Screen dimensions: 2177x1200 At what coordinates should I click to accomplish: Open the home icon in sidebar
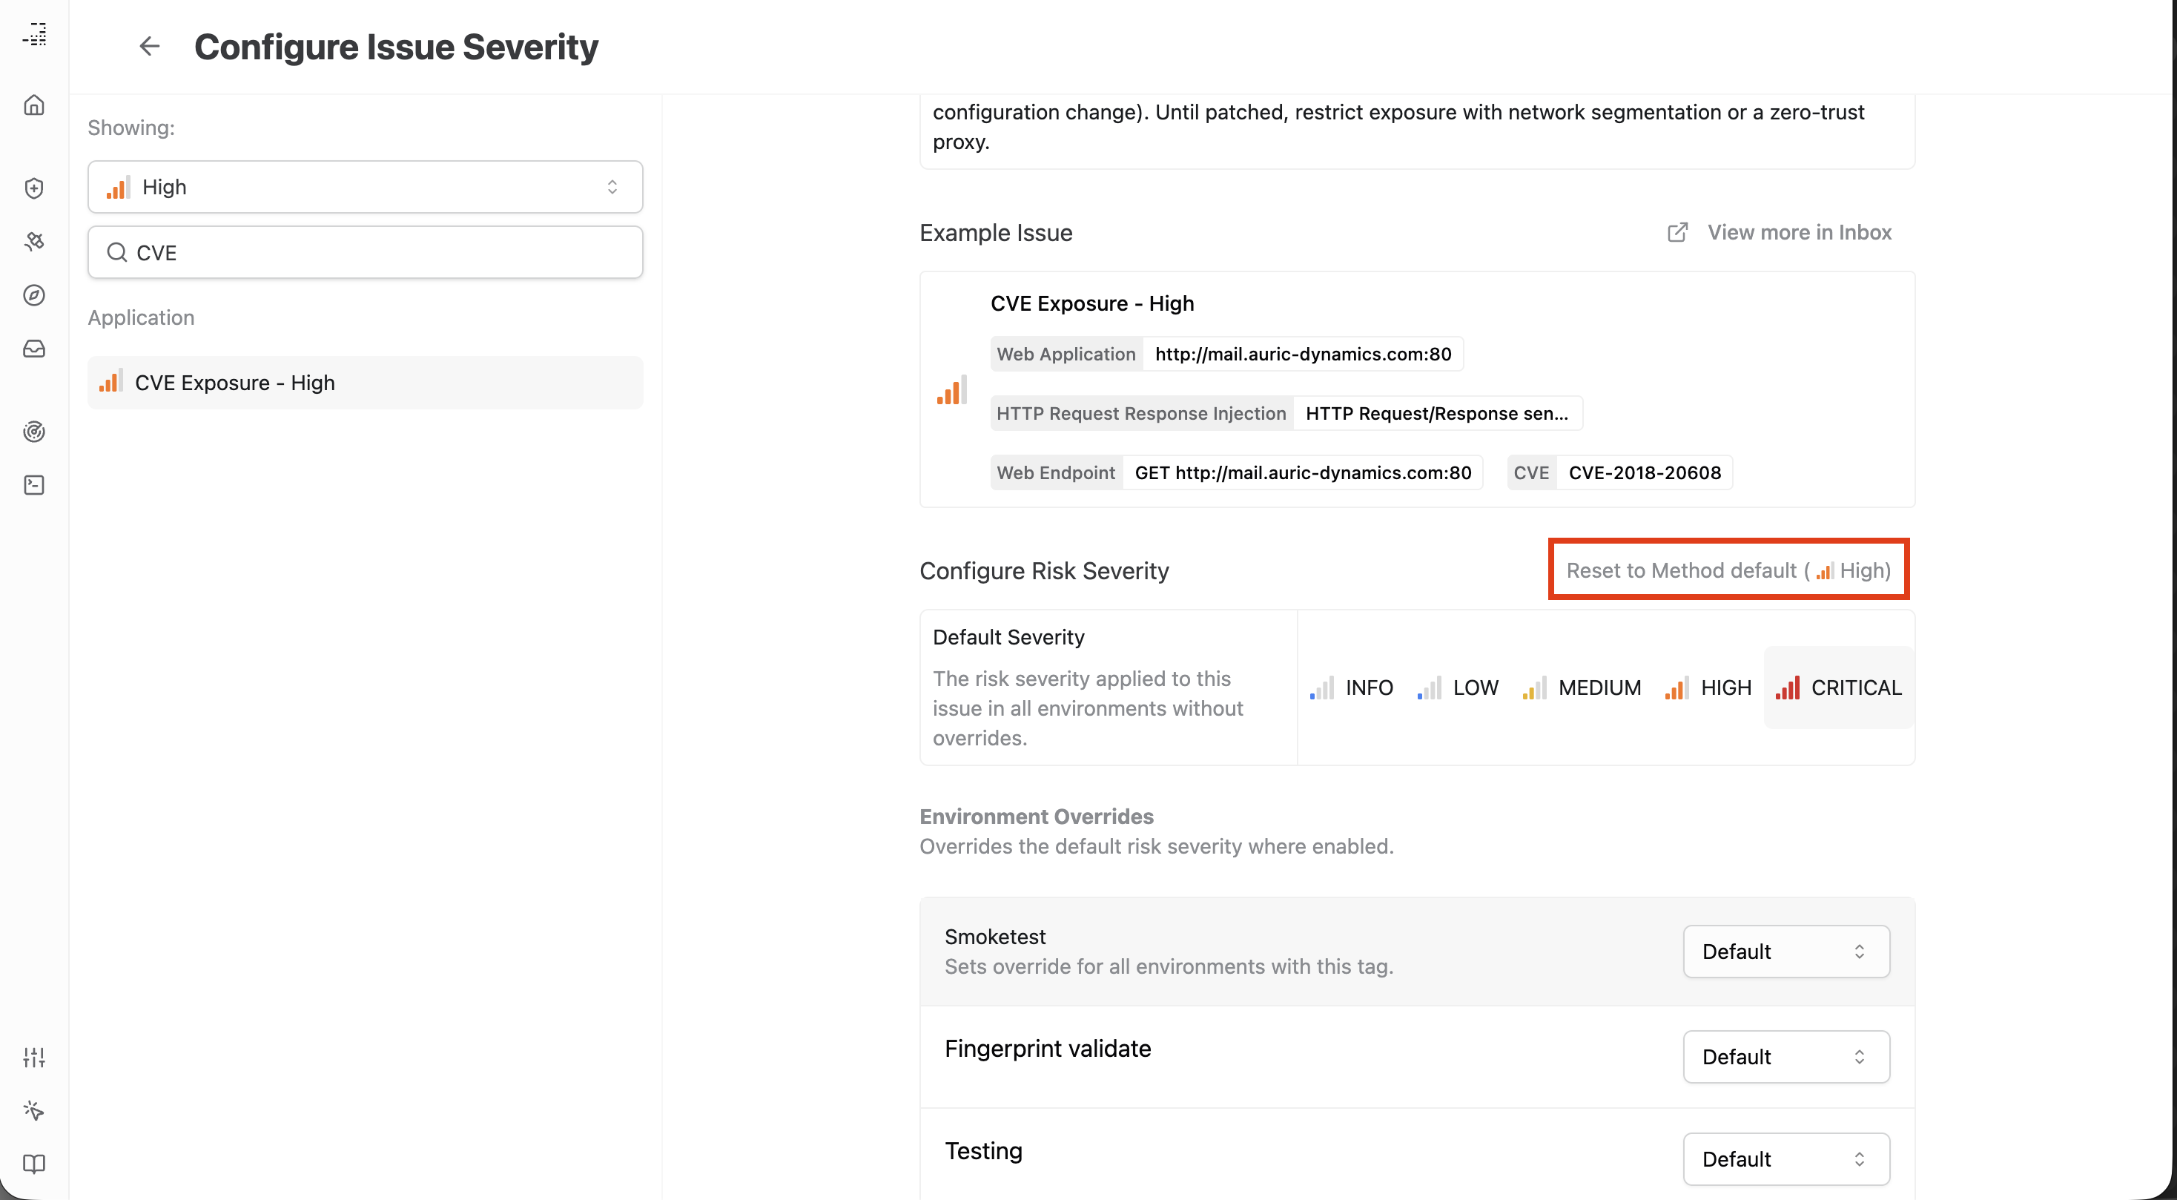[x=34, y=105]
